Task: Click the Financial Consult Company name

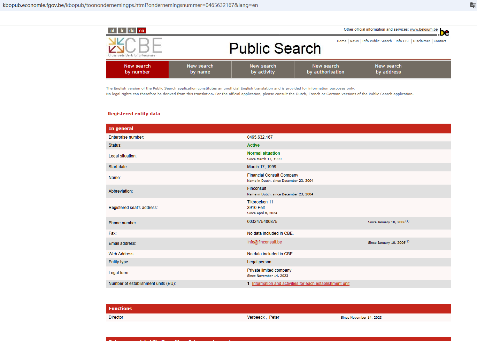Action: [273, 175]
